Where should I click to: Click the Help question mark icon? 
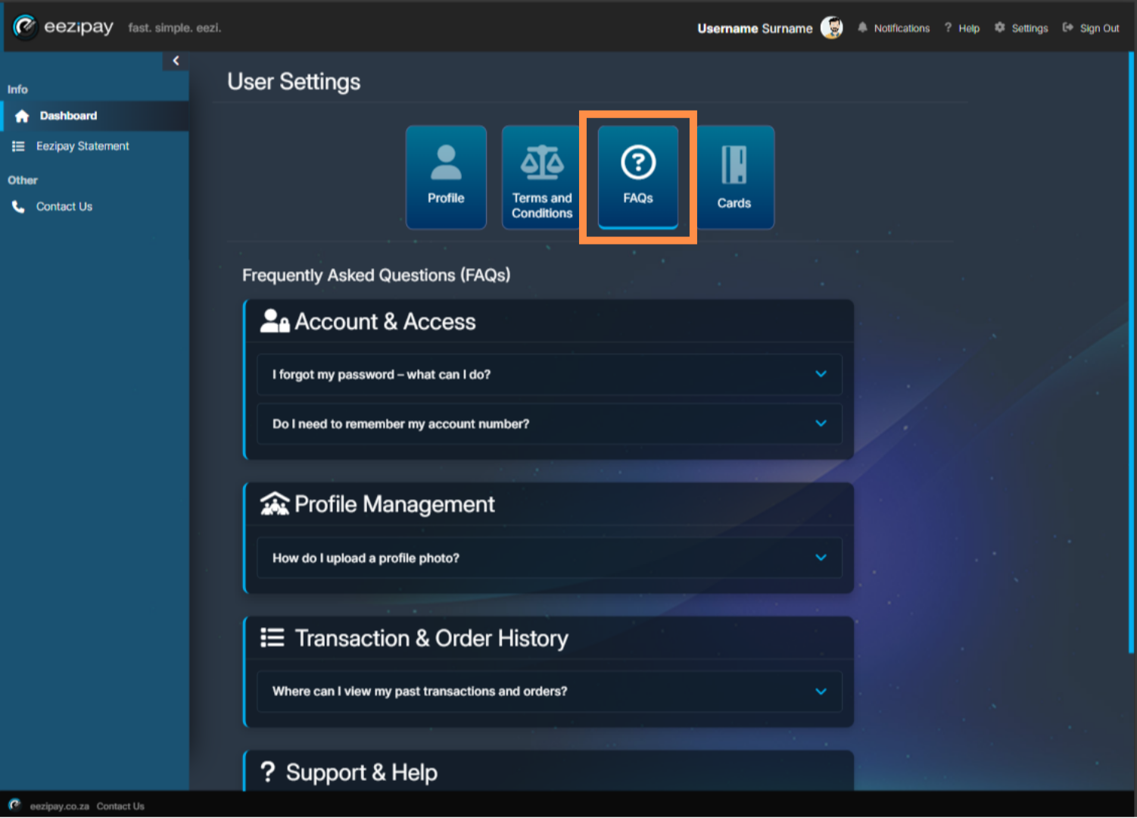point(948,28)
